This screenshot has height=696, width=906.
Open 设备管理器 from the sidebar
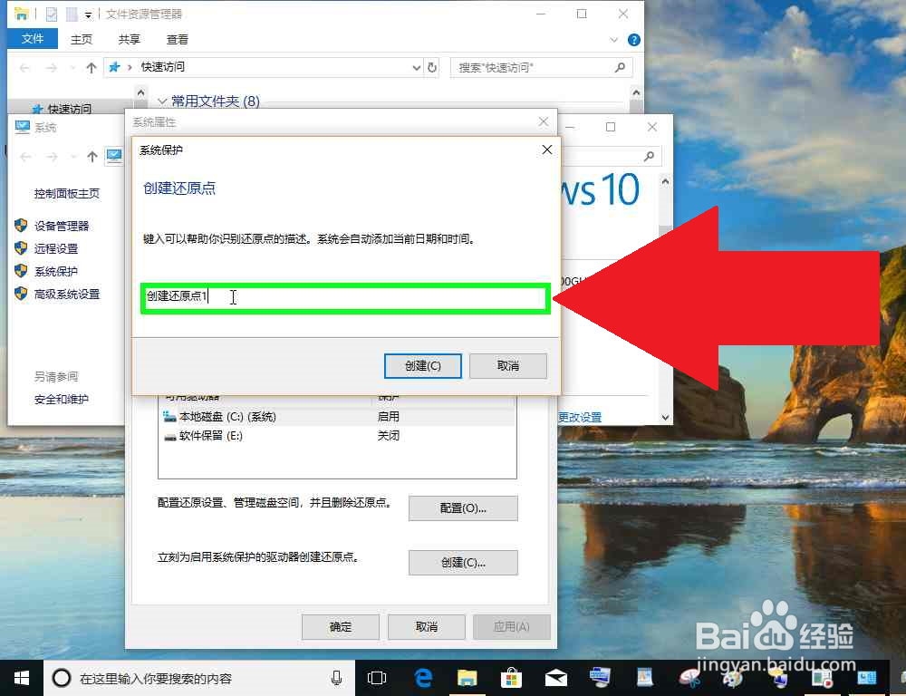pyautogui.click(x=61, y=225)
